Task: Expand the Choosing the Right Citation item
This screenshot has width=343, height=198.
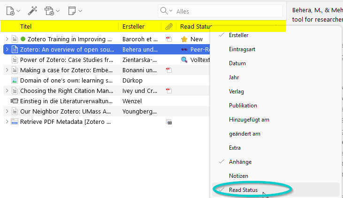Action: coord(7,91)
